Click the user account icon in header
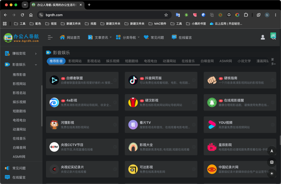The width and height of the screenshot is (281, 184). tap(263, 37)
